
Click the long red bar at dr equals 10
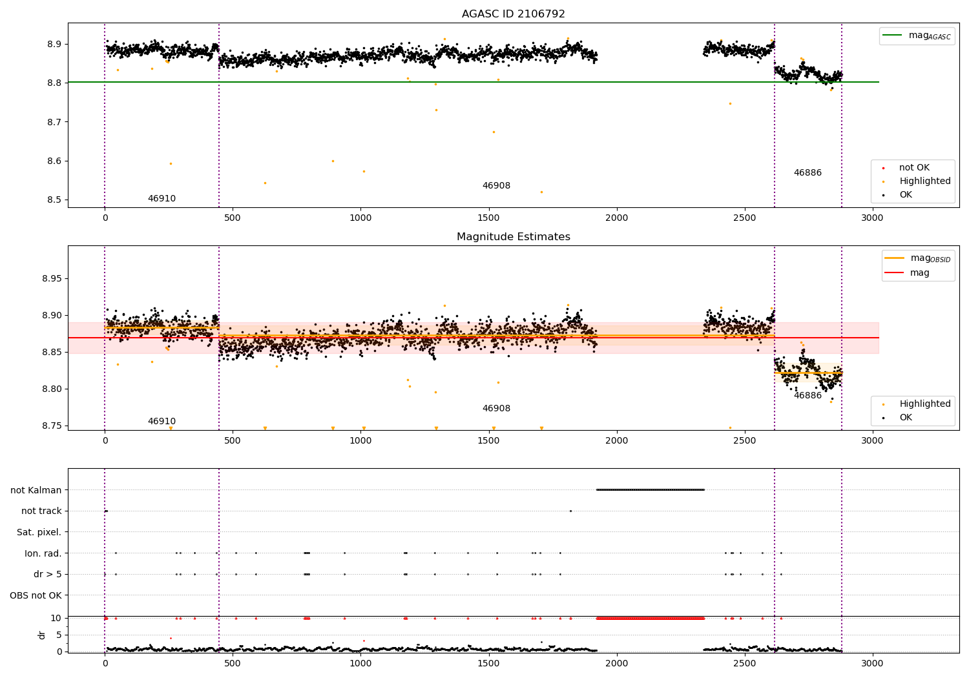pyautogui.click(x=650, y=619)
